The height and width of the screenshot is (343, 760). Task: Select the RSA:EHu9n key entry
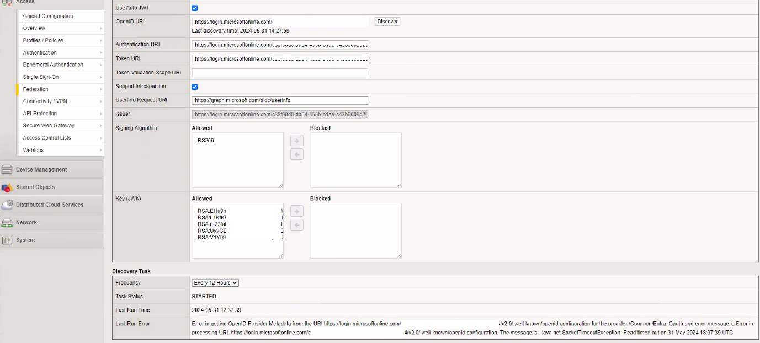pos(212,211)
